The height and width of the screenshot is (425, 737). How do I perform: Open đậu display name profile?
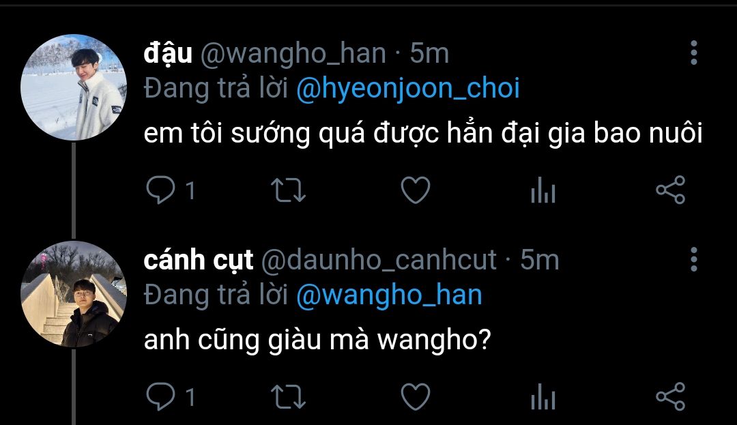(x=168, y=53)
